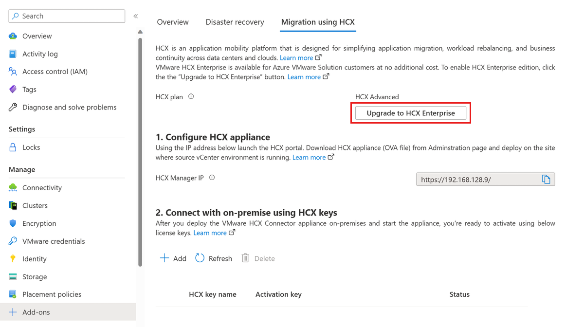Go to Tags in sidebar
The image size is (584, 327).
click(29, 90)
